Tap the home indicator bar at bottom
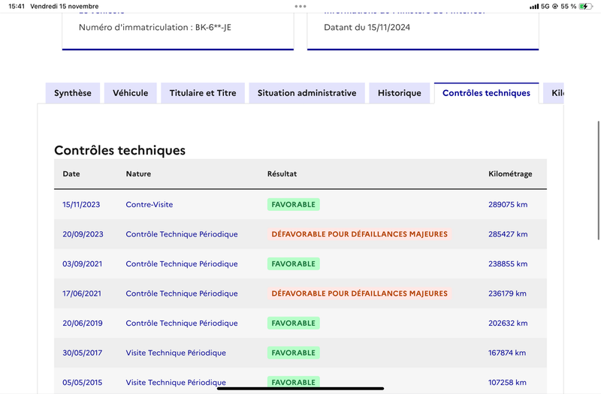The height and width of the screenshot is (394, 601). pyautogui.click(x=300, y=389)
